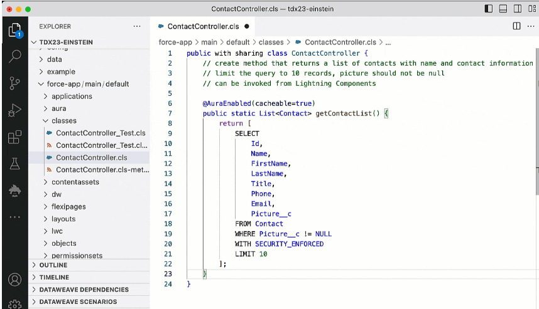Open the Search view in activity bar
Viewport: 539px width, 309px height.
tap(15, 56)
